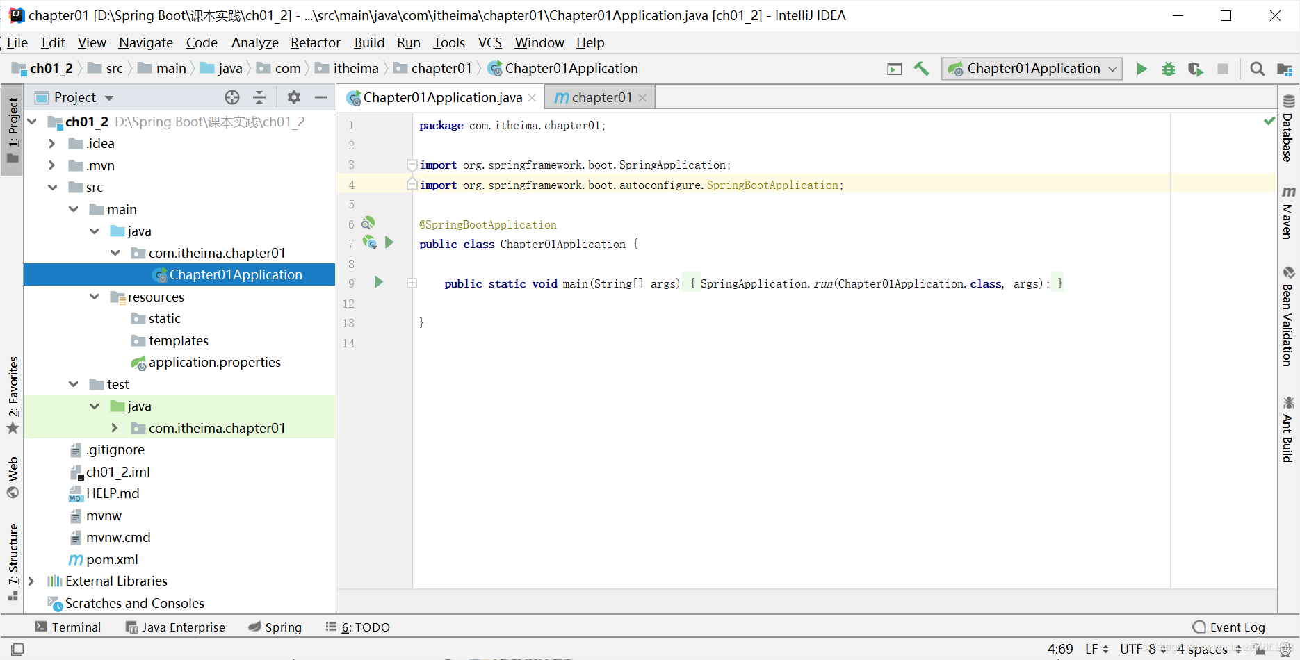Change the LF line separator in the status bar

(x=1096, y=649)
